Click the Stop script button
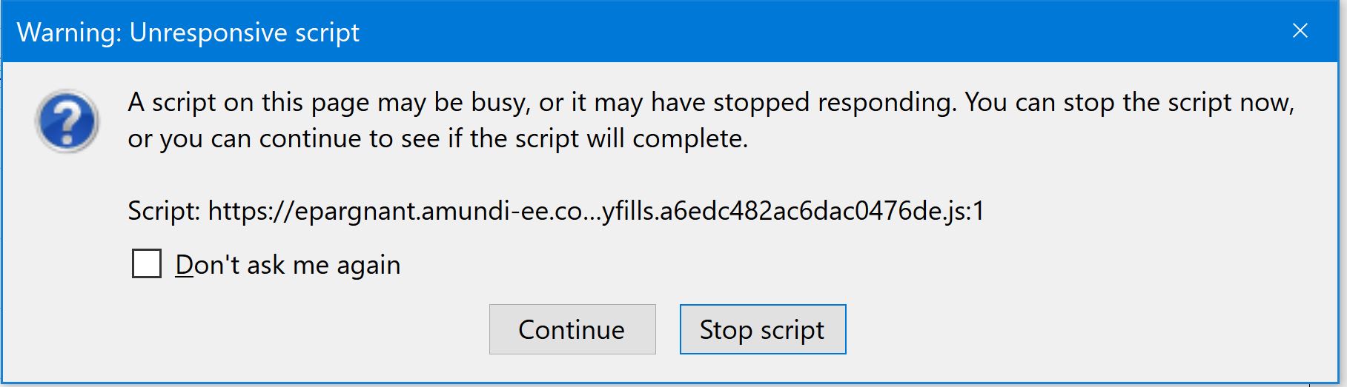Screen dimensions: 1347x387 762,329
